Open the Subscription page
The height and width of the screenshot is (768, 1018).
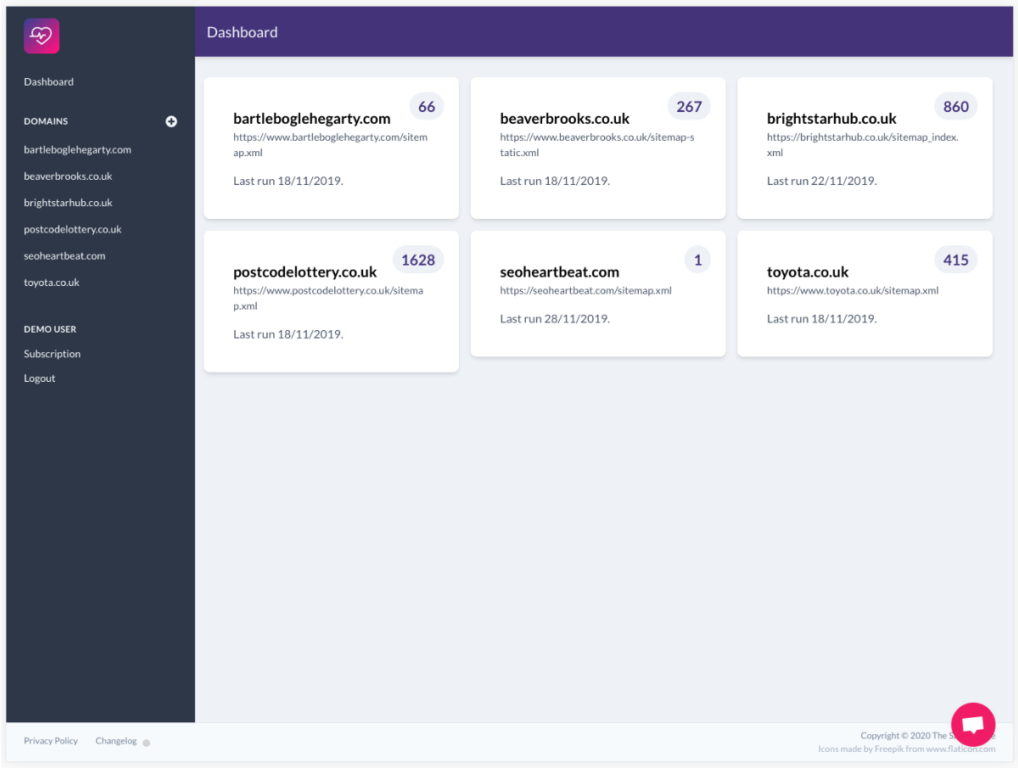click(52, 354)
